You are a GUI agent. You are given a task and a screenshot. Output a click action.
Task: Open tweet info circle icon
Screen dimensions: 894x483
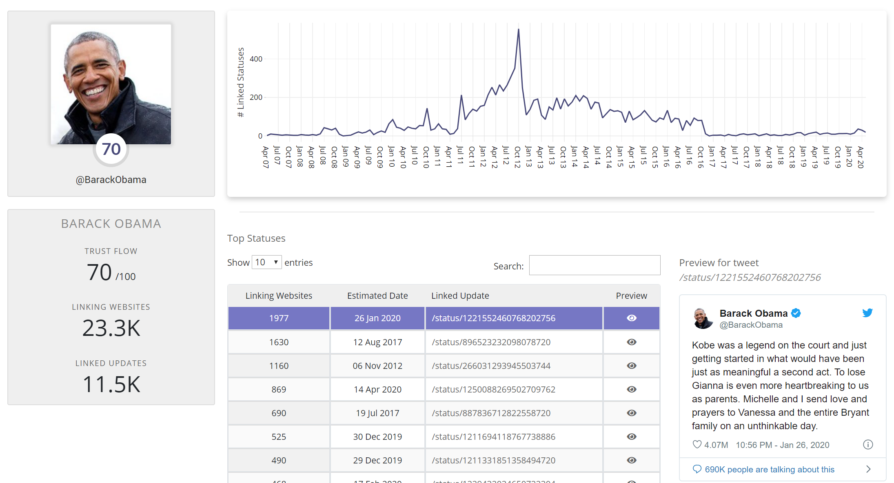(868, 444)
